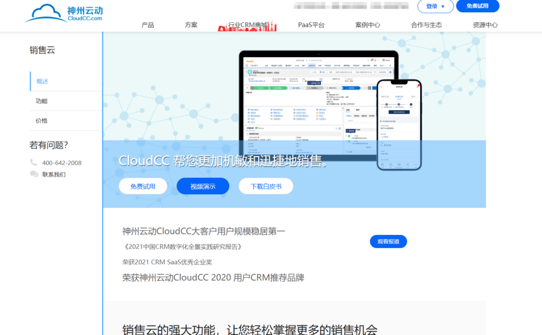Open the 案例中心 navigation menu
This screenshot has width=542, height=335.
[367, 25]
